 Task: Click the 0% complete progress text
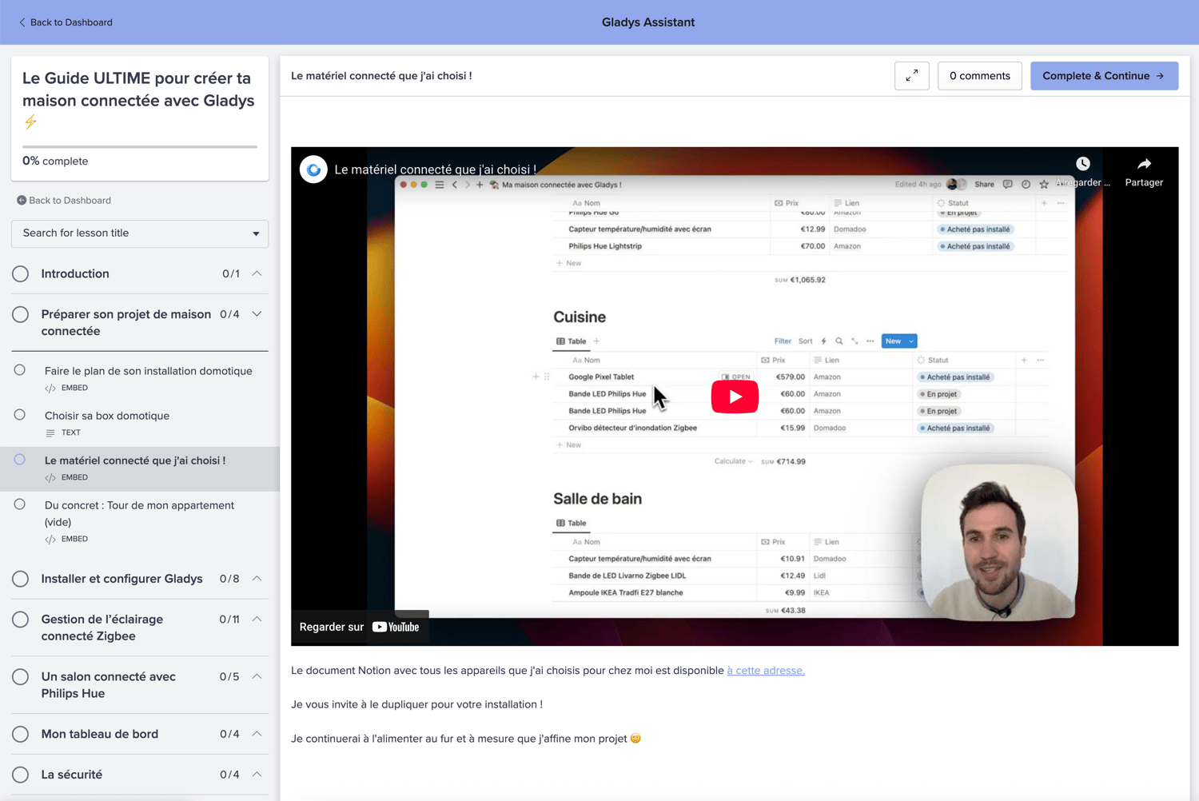point(55,161)
